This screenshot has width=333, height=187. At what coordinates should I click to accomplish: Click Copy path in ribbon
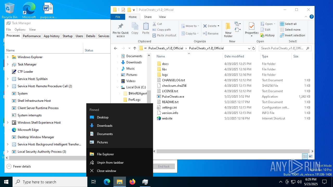[x=162, y=30]
